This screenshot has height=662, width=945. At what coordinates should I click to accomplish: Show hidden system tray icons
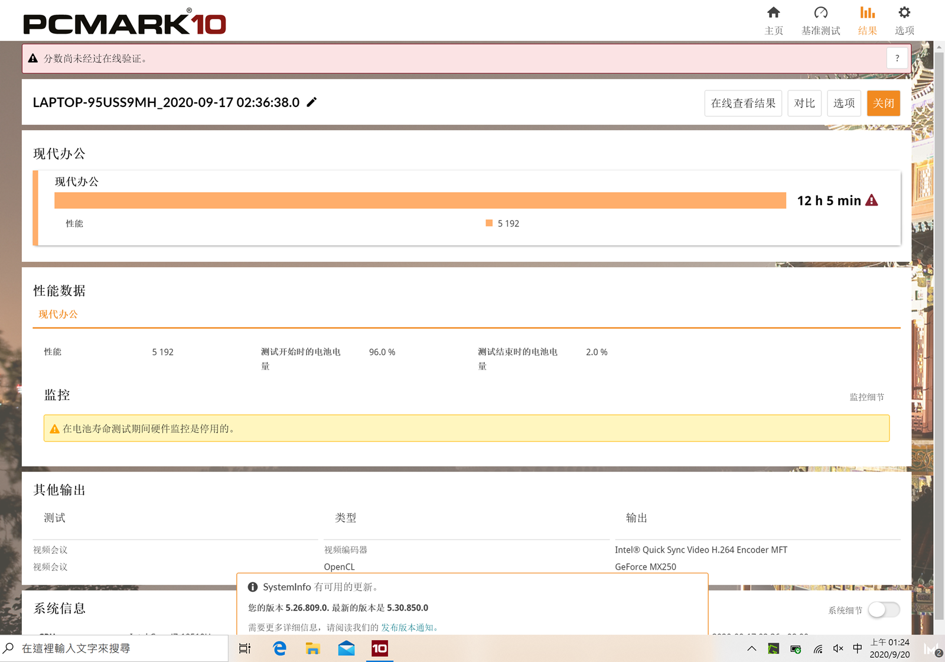(751, 648)
